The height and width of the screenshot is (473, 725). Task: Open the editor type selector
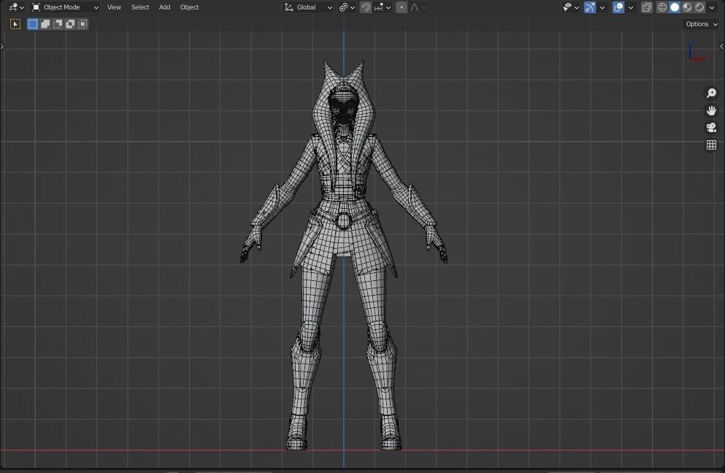[16, 7]
